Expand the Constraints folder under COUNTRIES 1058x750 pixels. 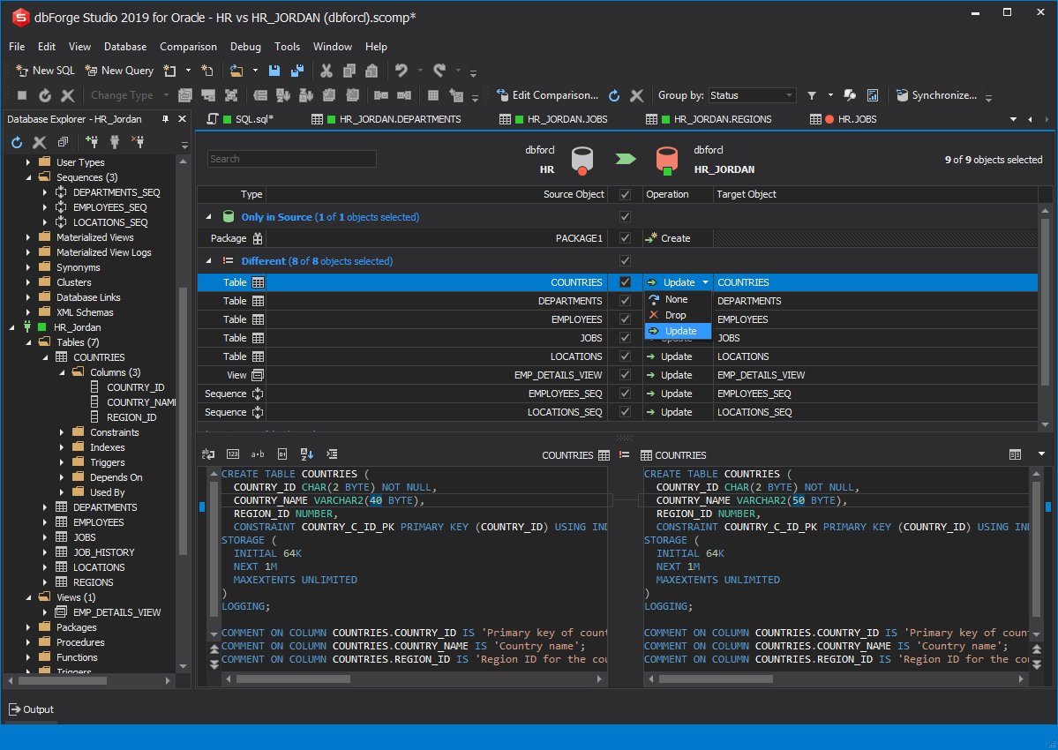(x=62, y=432)
